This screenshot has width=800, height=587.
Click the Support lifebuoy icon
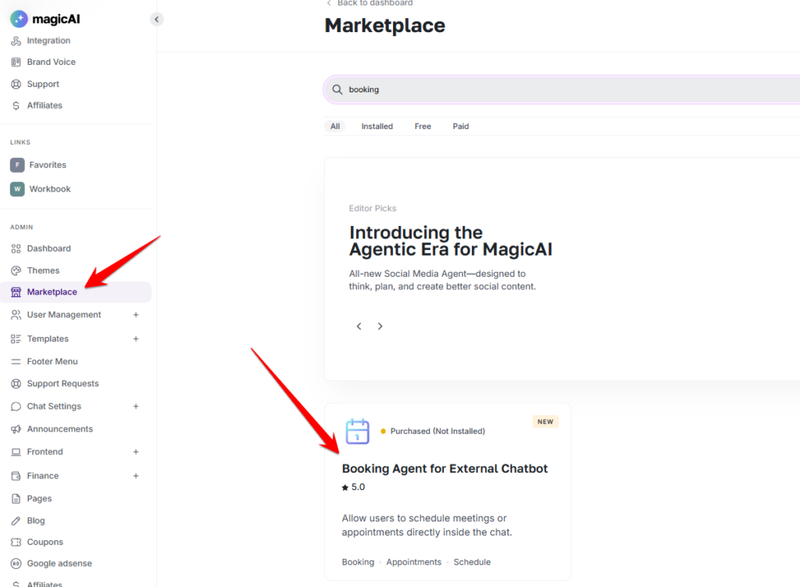click(16, 84)
